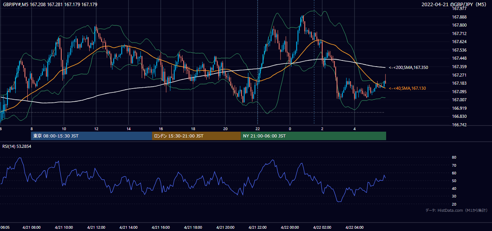Click RSI axis level 80
The width and height of the screenshot is (492, 231).
pyautogui.click(x=454, y=157)
